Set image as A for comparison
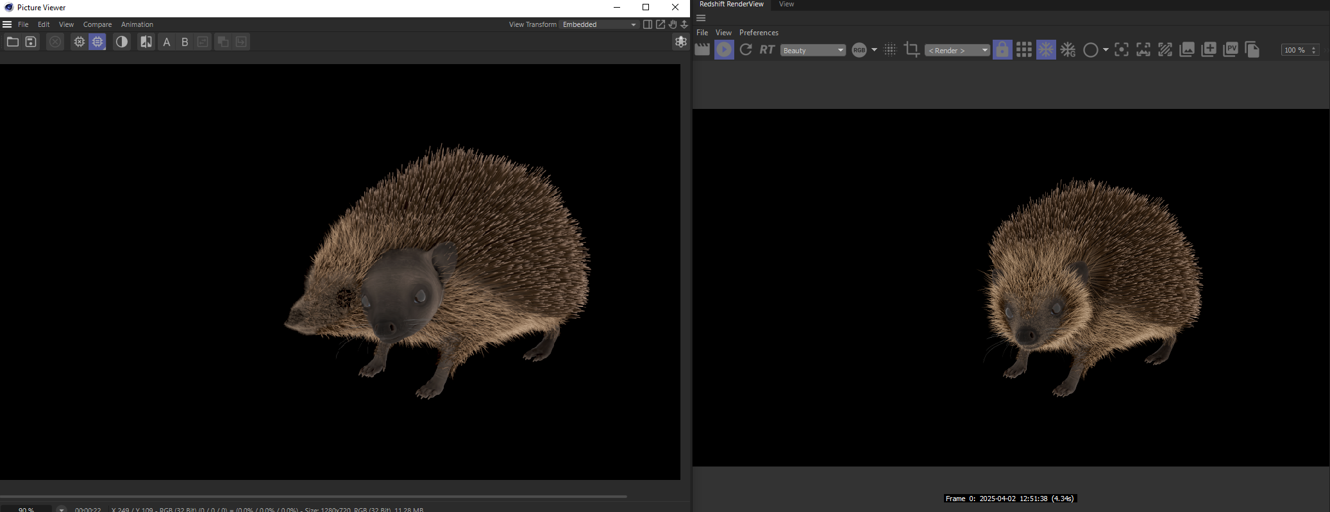1330x512 pixels. pos(167,42)
